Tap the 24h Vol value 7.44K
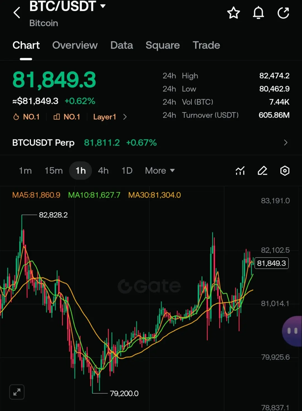Viewport: 302px width, 411px height. tap(279, 102)
